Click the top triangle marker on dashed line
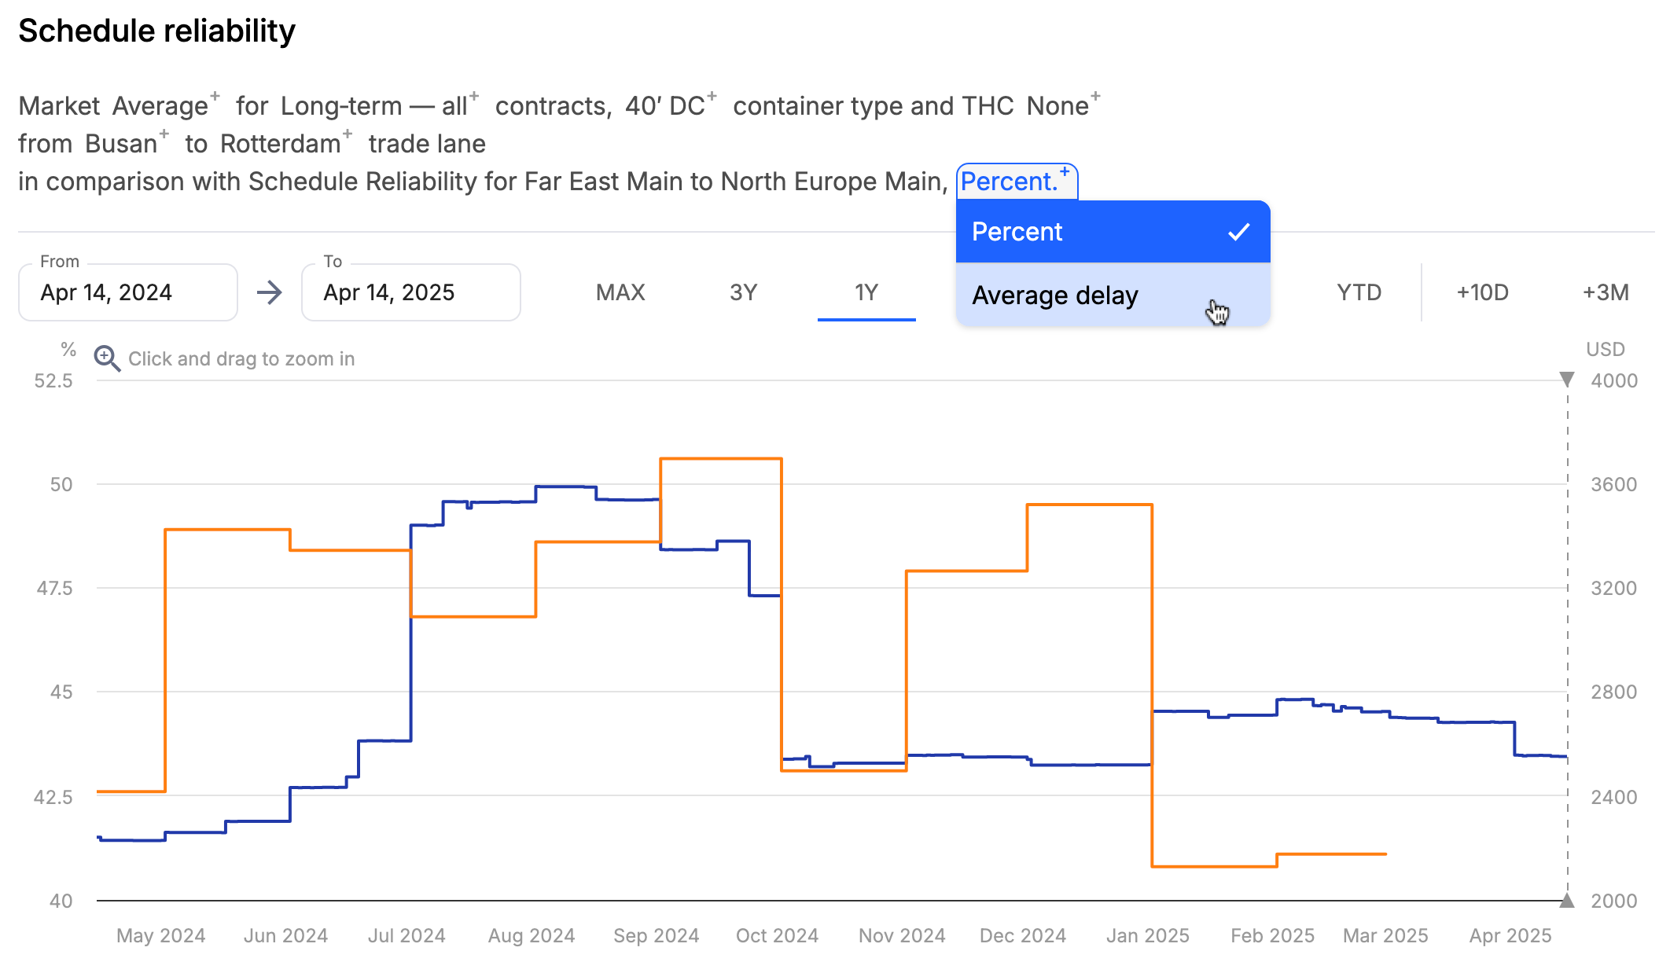This screenshot has height=962, width=1670. [1567, 380]
